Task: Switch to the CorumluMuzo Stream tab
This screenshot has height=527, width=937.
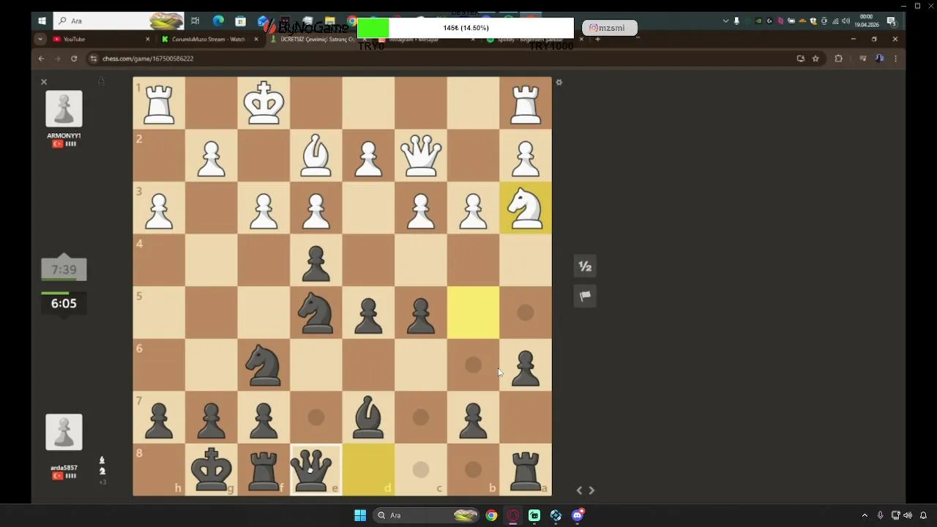Action: 209,39
